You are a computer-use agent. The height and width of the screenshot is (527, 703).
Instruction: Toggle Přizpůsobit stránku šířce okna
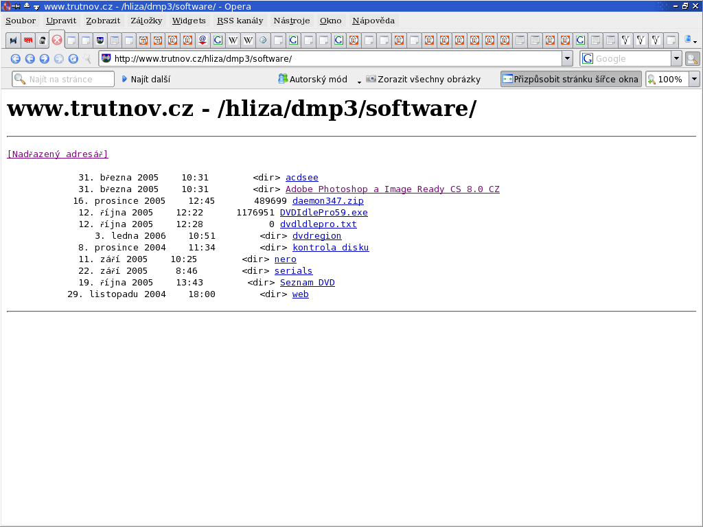571,80
